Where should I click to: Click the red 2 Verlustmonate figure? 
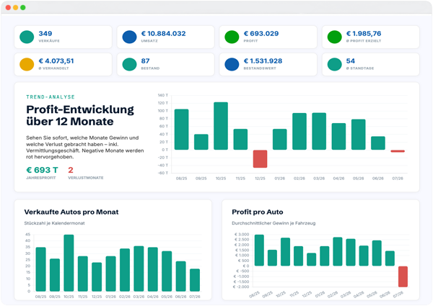71,170
